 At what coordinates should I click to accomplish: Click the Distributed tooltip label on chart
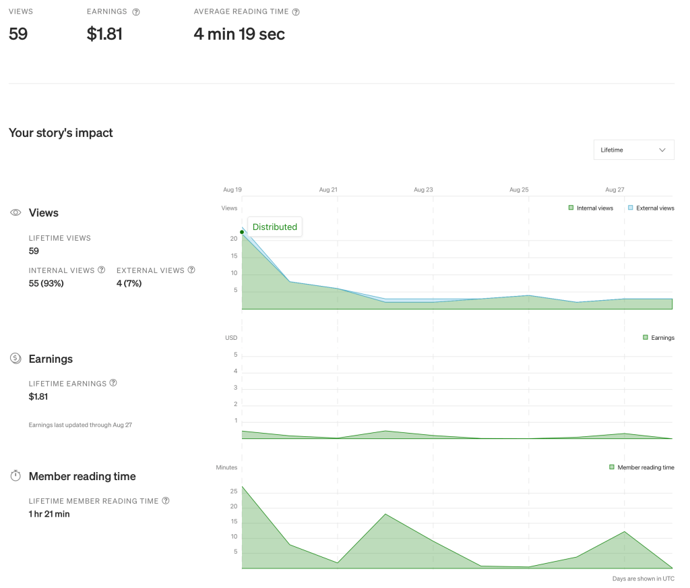[274, 227]
